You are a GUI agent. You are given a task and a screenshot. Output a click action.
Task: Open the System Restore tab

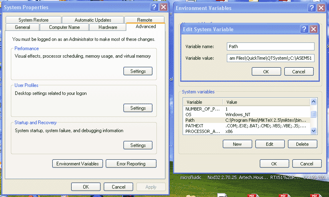[x=33, y=20]
